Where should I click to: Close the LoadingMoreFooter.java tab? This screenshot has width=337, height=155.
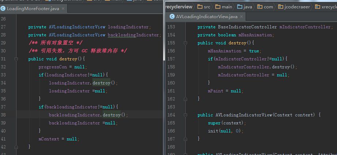(x=63, y=9)
